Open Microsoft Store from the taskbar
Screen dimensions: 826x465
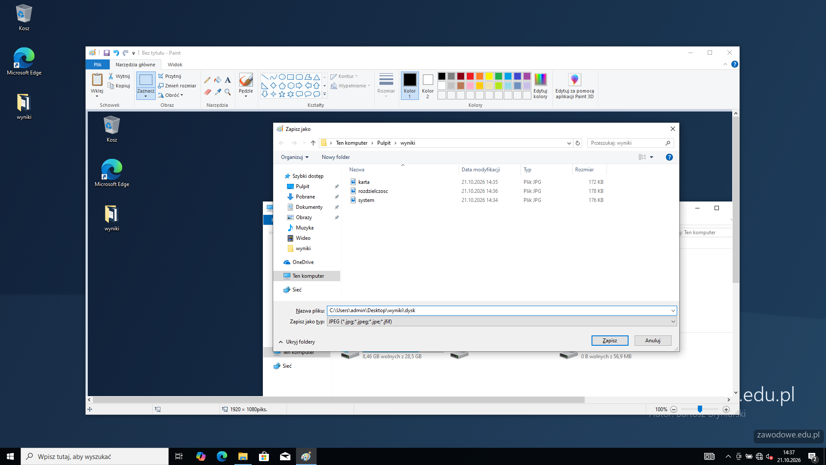[264, 456]
